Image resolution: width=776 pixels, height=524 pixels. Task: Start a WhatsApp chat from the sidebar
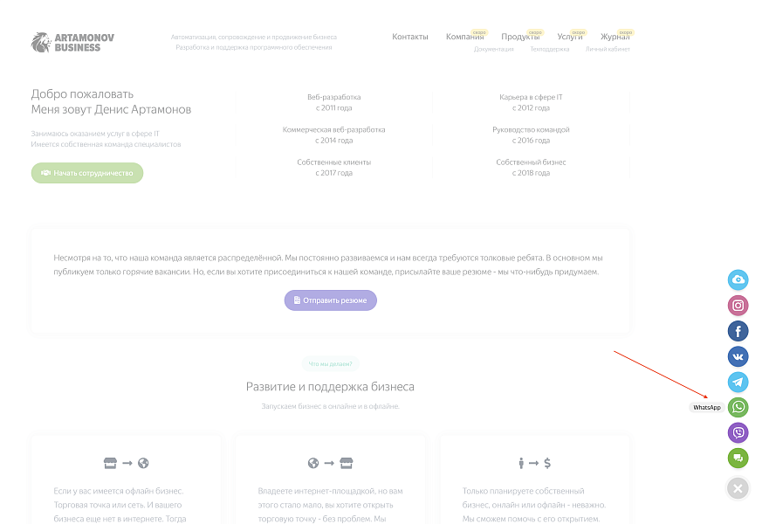738,406
